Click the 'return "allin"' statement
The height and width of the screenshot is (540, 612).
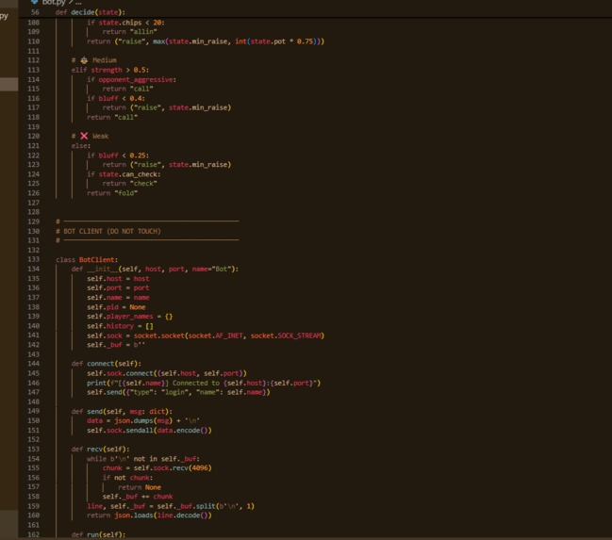(x=129, y=32)
